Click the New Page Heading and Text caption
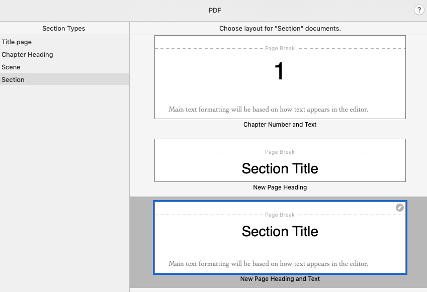 pyautogui.click(x=280, y=278)
